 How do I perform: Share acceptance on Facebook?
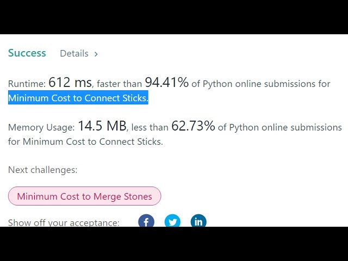[146, 221]
